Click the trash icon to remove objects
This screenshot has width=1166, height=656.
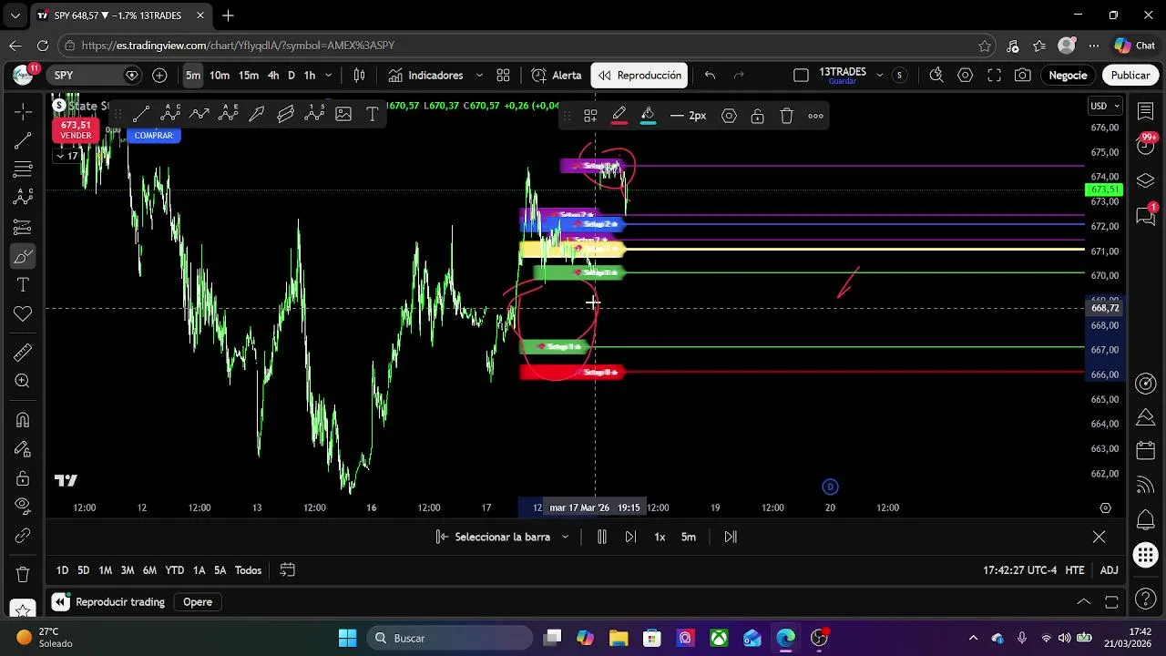23,575
